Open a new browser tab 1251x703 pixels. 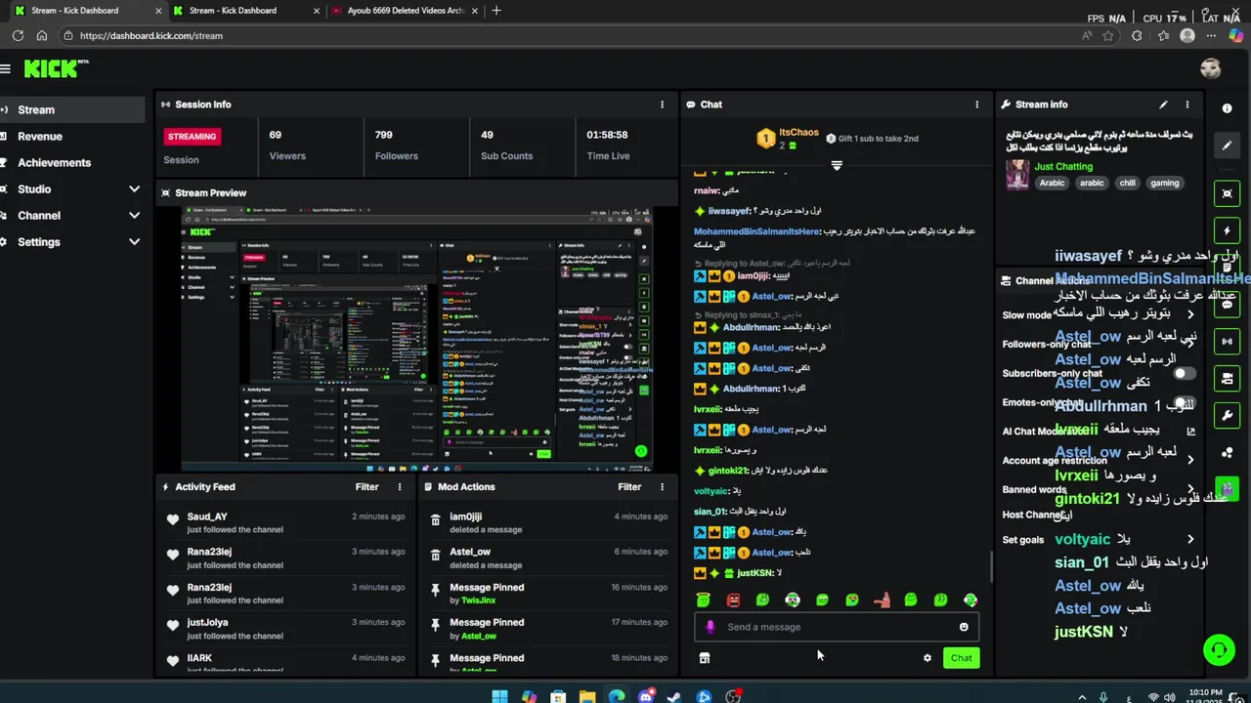[x=496, y=11]
